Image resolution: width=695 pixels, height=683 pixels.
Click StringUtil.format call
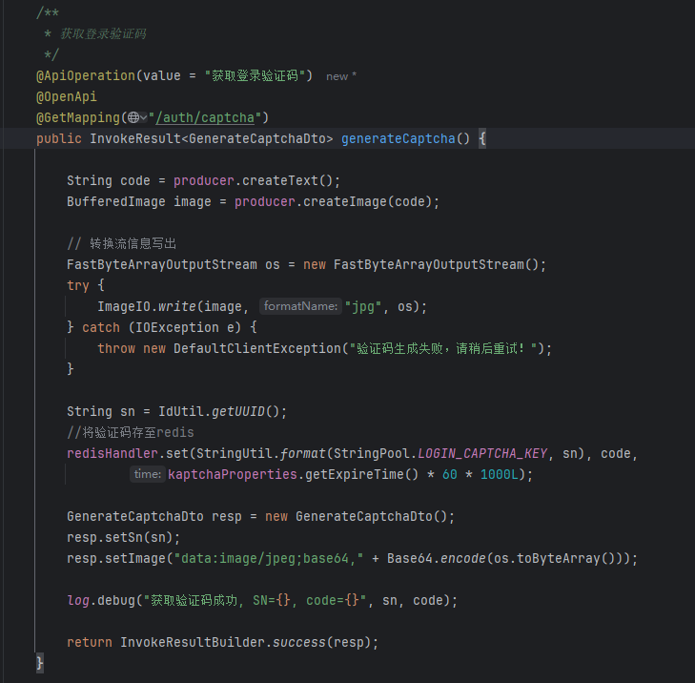point(260,453)
